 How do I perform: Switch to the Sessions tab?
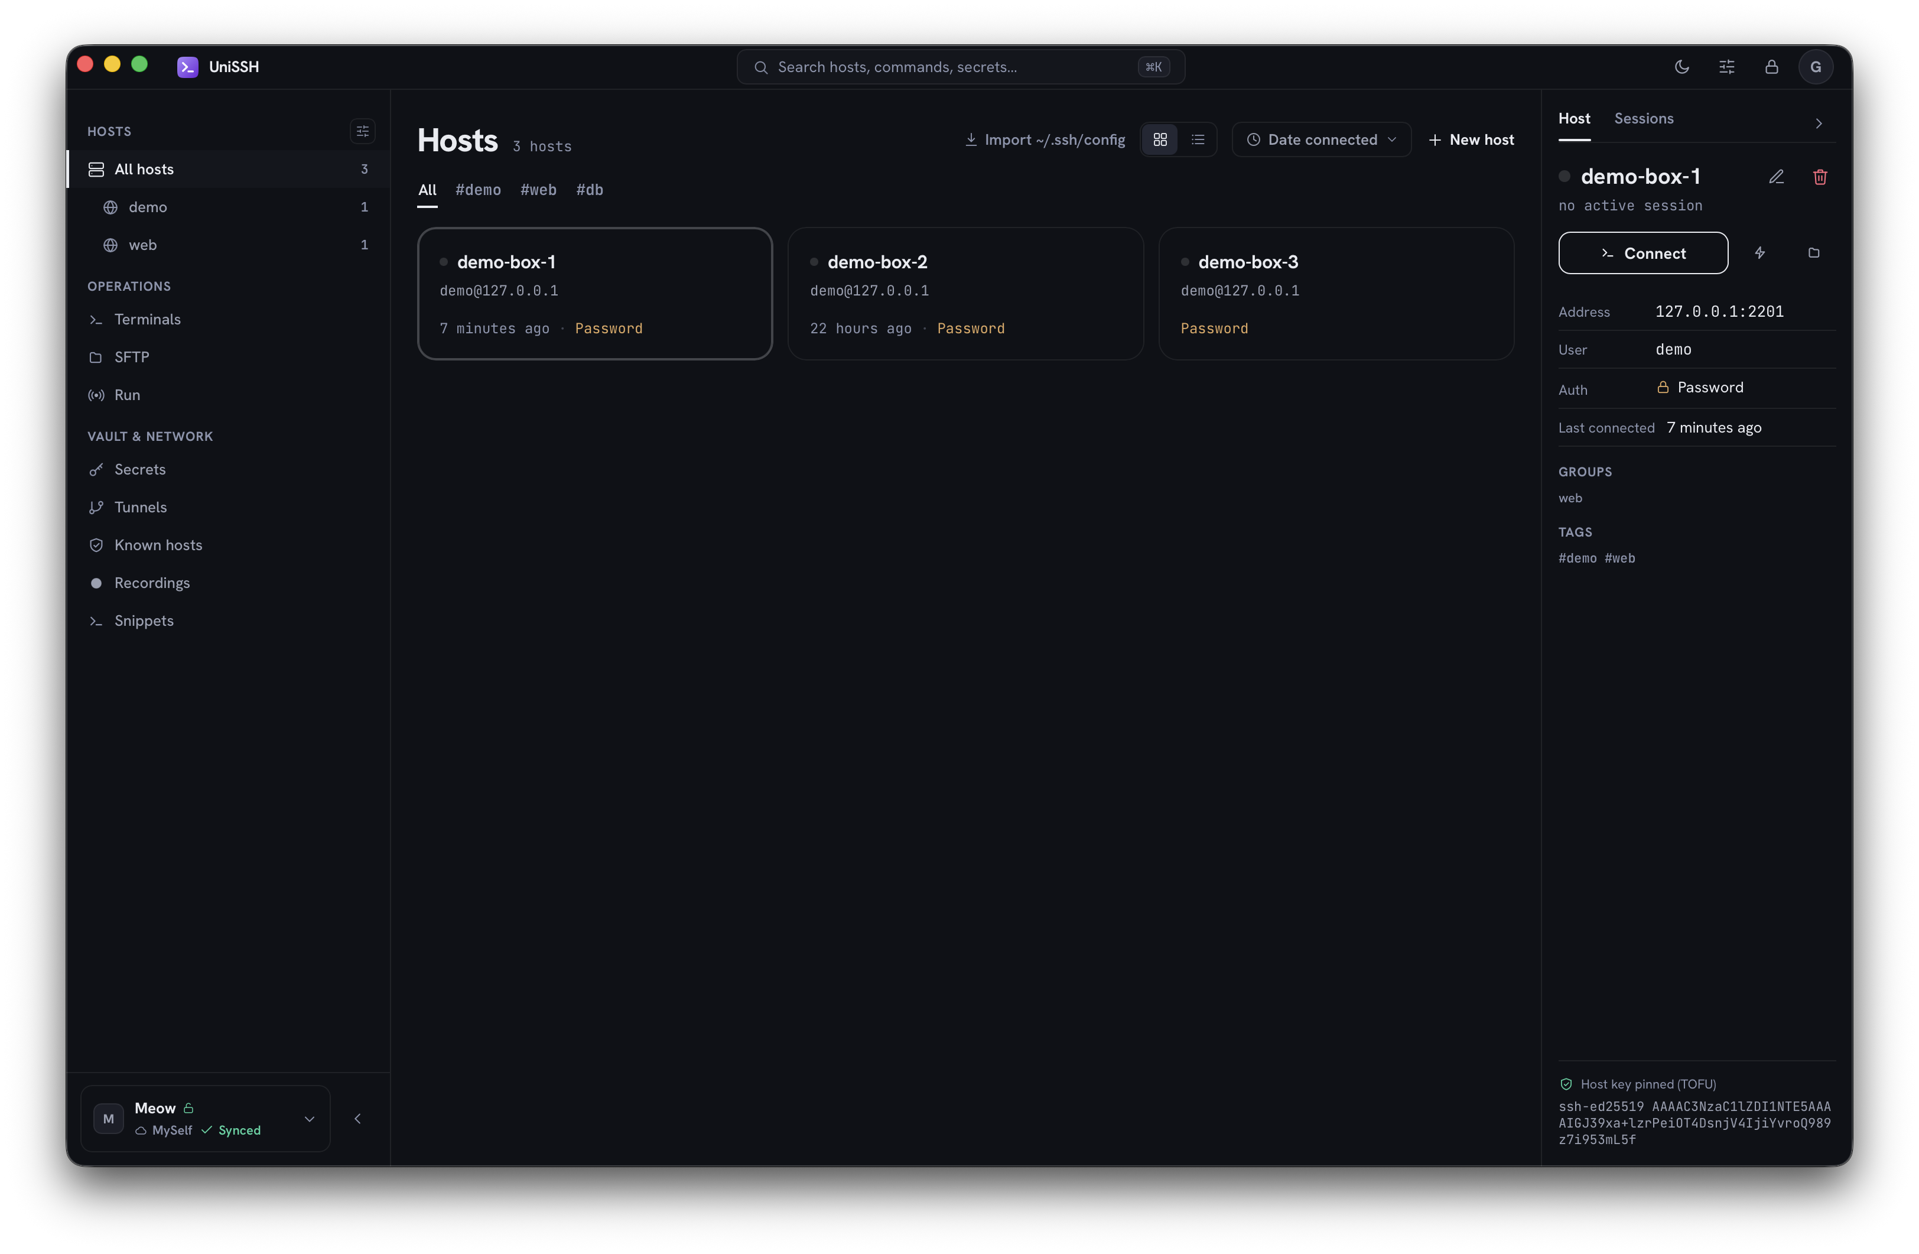click(x=1643, y=119)
